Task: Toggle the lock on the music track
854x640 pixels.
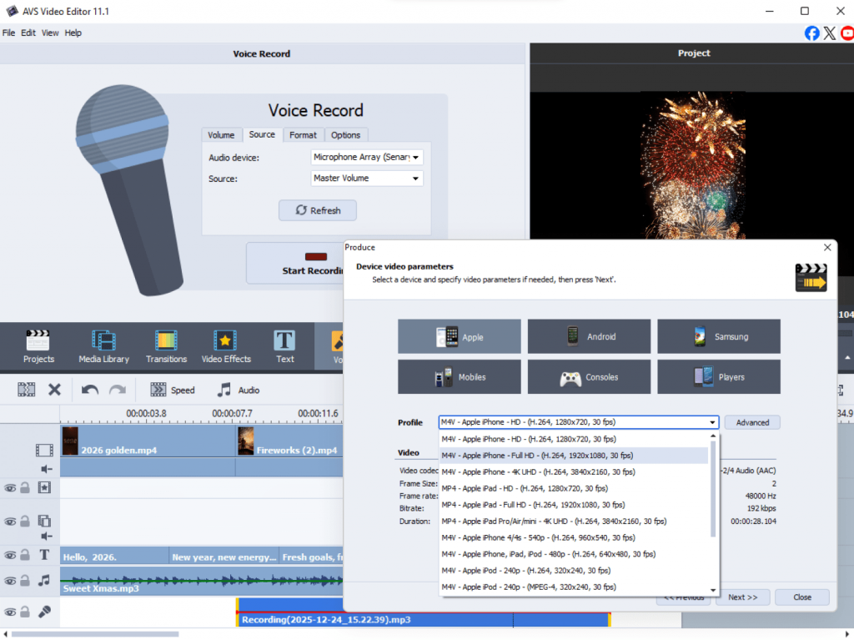Action: pyautogui.click(x=25, y=581)
